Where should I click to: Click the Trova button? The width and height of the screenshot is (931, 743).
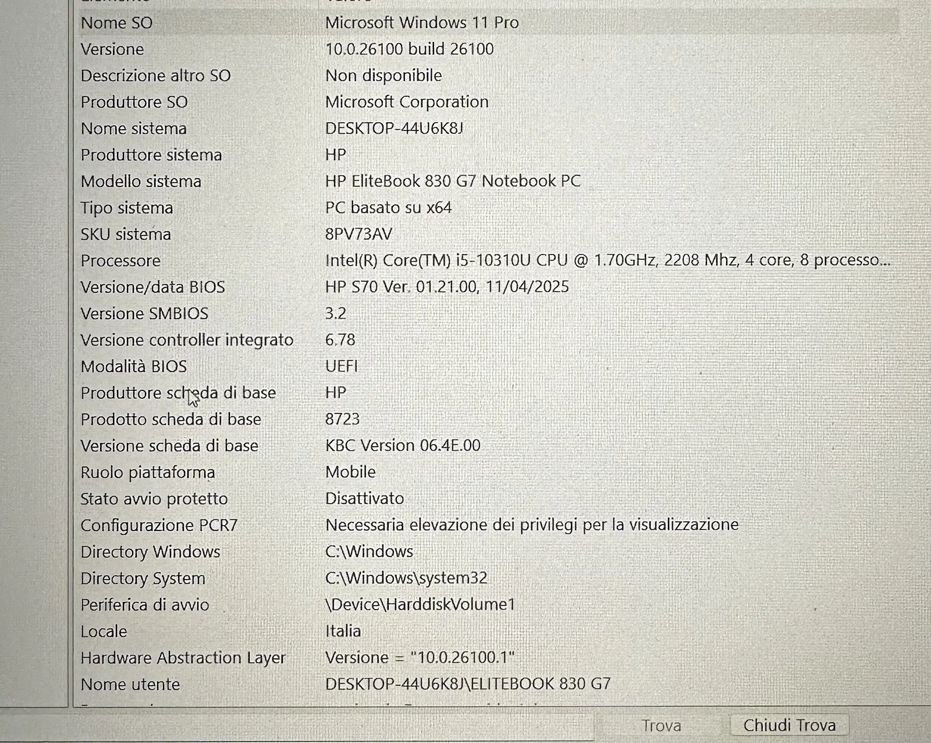pos(661,726)
